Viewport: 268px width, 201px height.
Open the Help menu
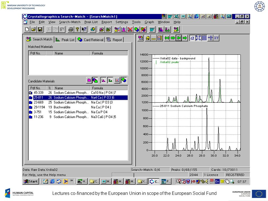coord(177,22)
